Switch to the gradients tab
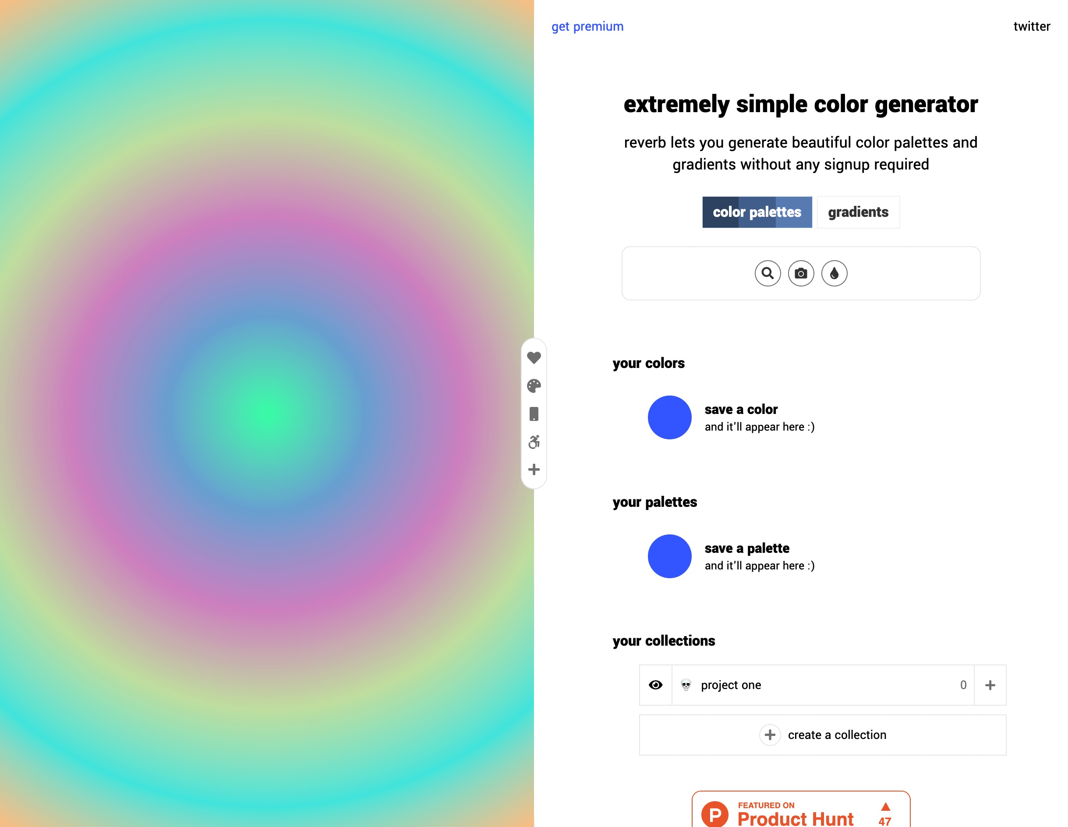The width and height of the screenshot is (1068, 827). pos(857,212)
